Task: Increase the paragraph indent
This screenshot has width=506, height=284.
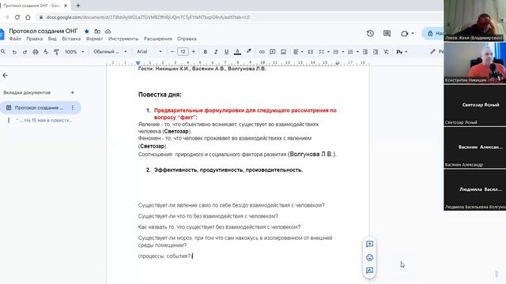Action: 376,52
